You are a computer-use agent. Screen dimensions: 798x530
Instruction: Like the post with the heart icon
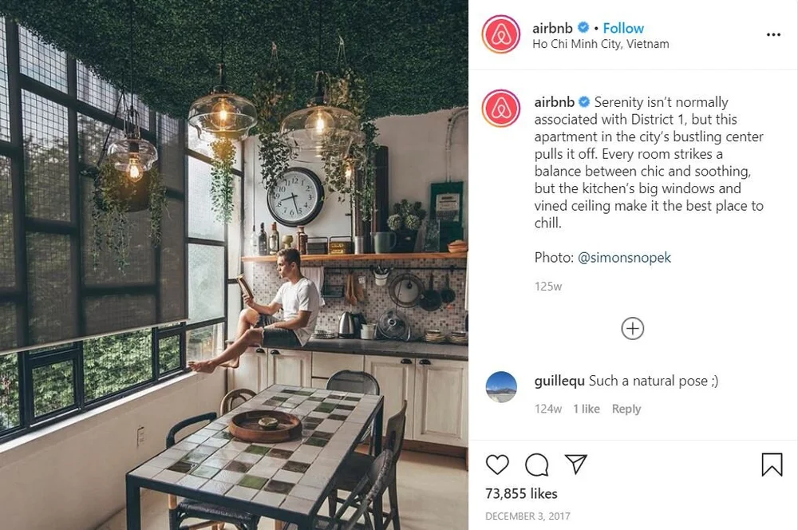(x=497, y=465)
